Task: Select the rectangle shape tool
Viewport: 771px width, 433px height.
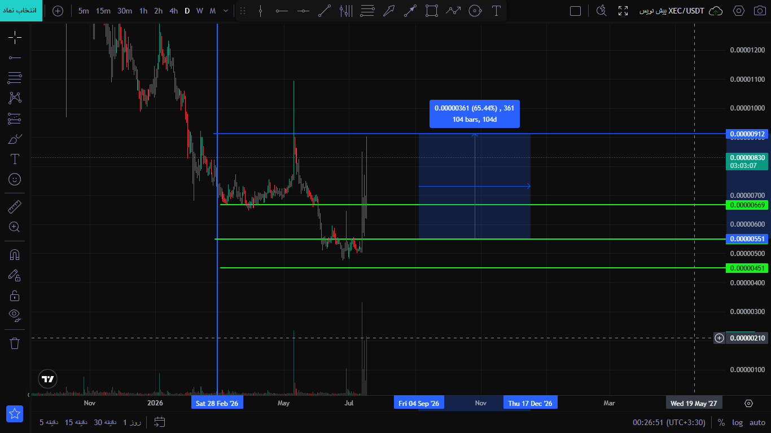Action: 432,11
